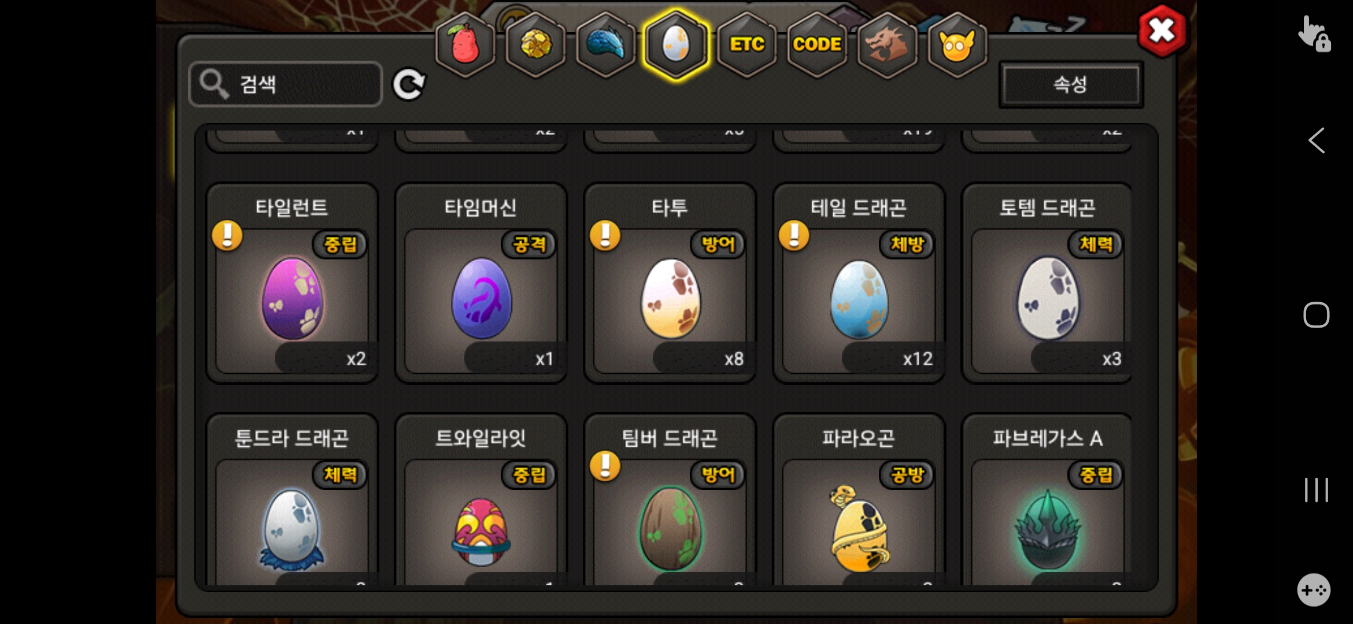Tap the alert badge on 타투 egg
The width and height of the screenshot is (1353, 624).
(605, 236)
